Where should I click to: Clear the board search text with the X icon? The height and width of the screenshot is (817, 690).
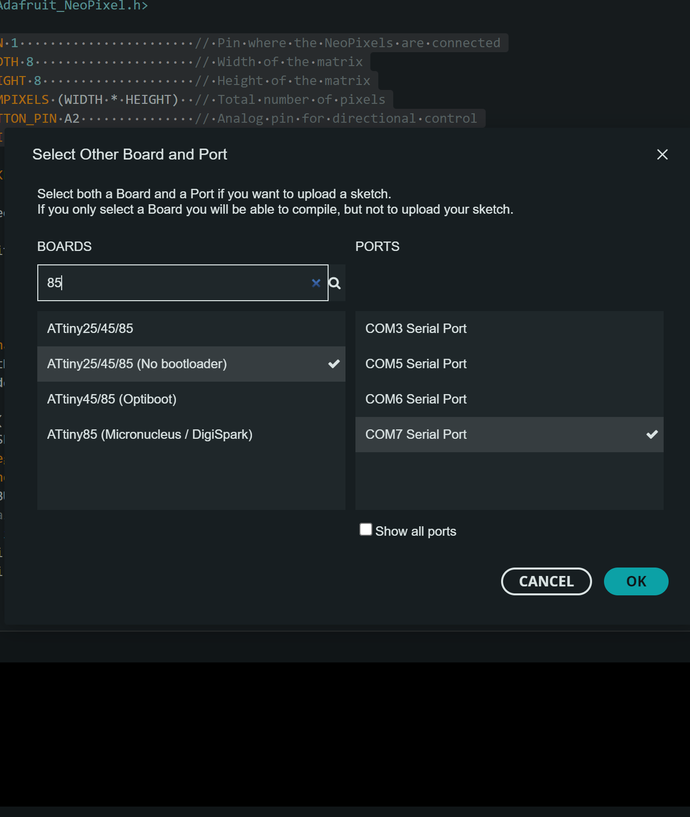tap(316, 283)
